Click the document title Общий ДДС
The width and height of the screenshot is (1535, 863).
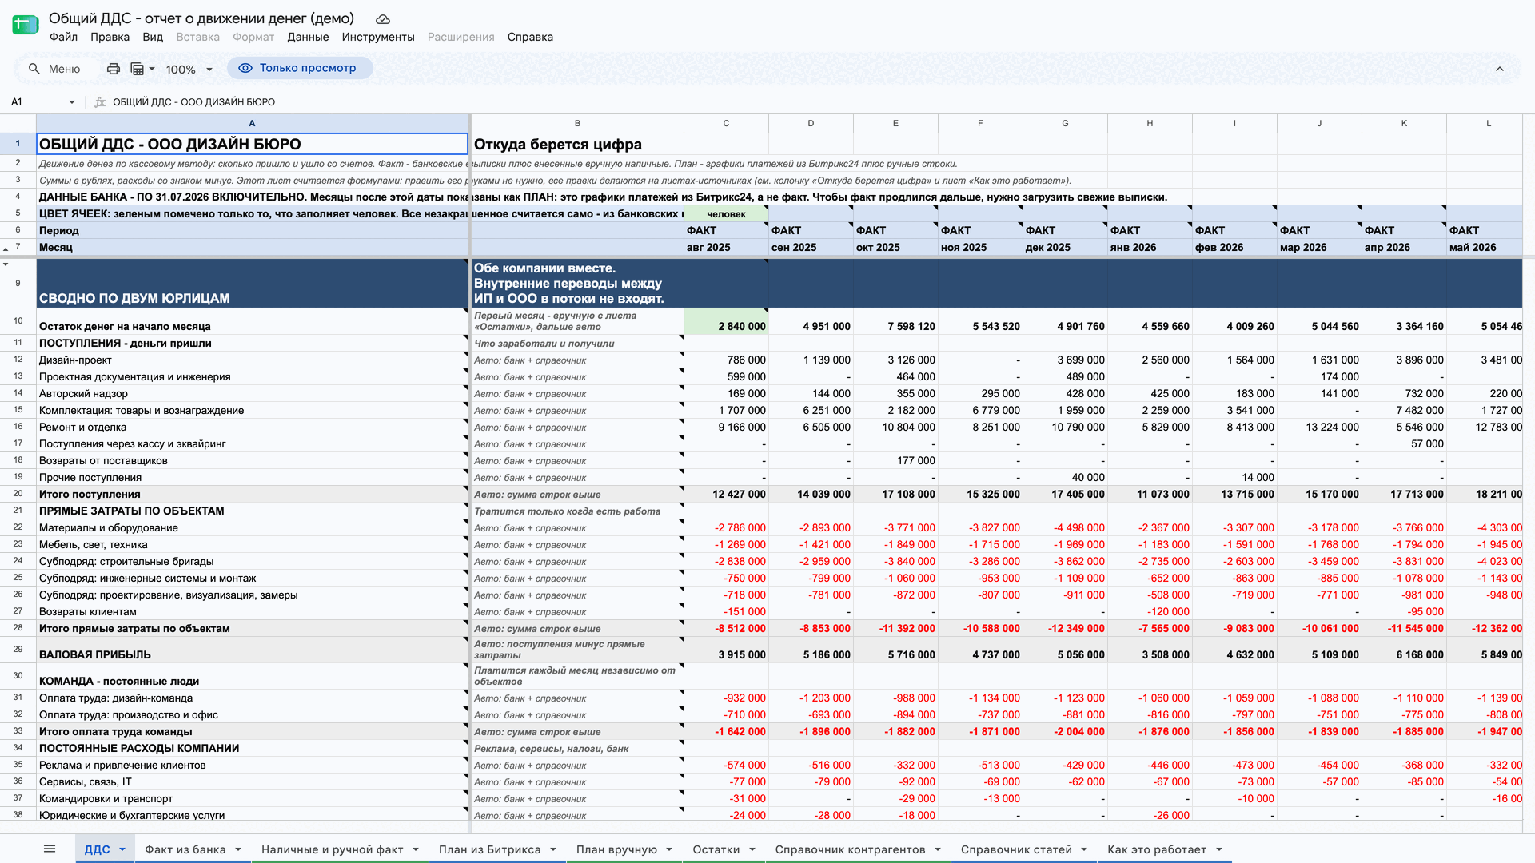pyautogui.click(x=201, y=18)
